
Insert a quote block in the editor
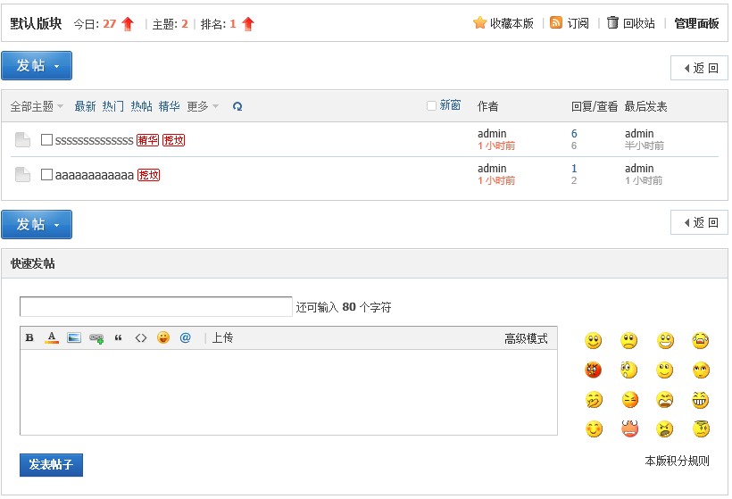pos(119,337)
